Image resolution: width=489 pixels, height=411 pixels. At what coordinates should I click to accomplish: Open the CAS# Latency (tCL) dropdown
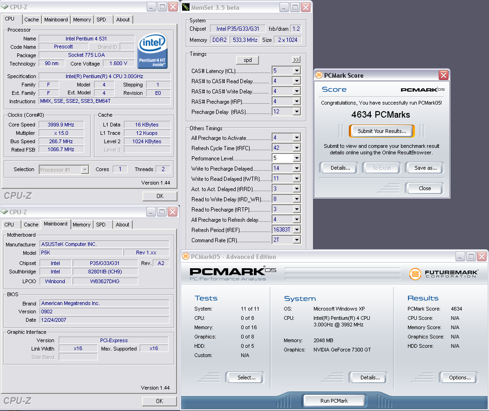coord(297,71)
